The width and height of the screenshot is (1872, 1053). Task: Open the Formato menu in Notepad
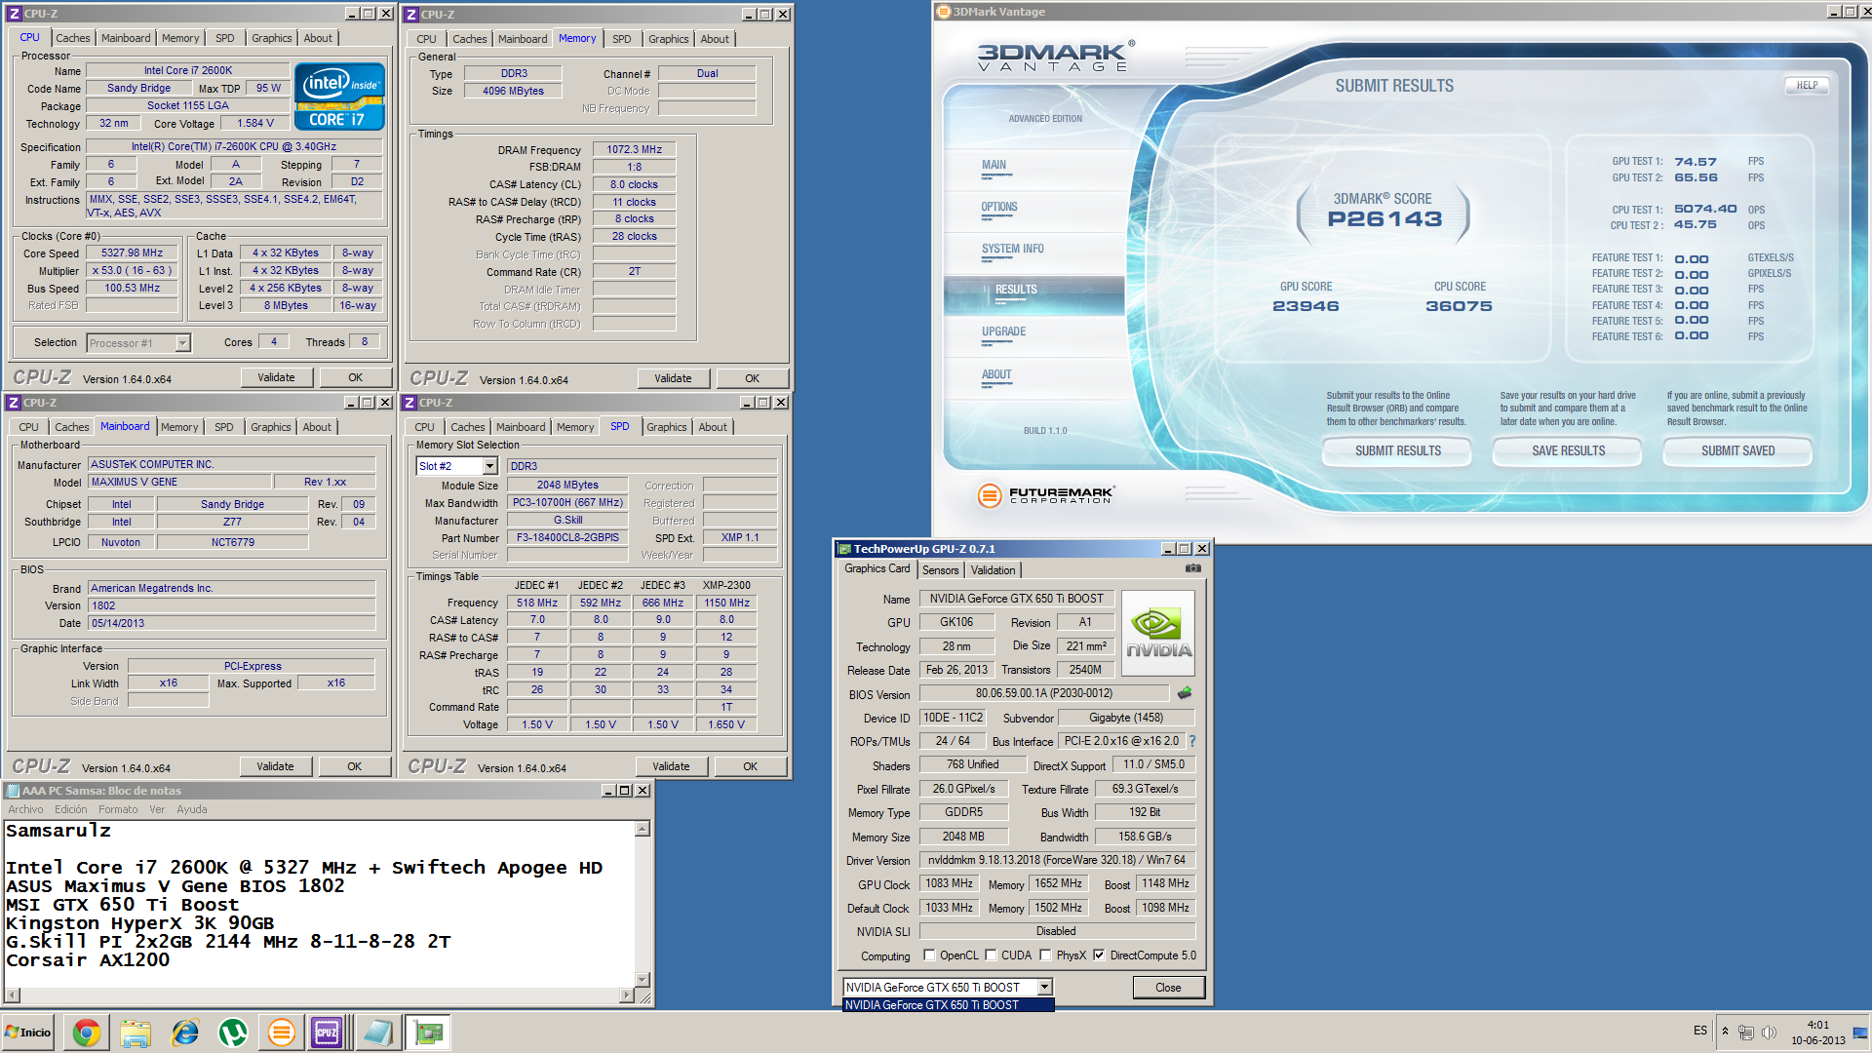tap(118, 809)
